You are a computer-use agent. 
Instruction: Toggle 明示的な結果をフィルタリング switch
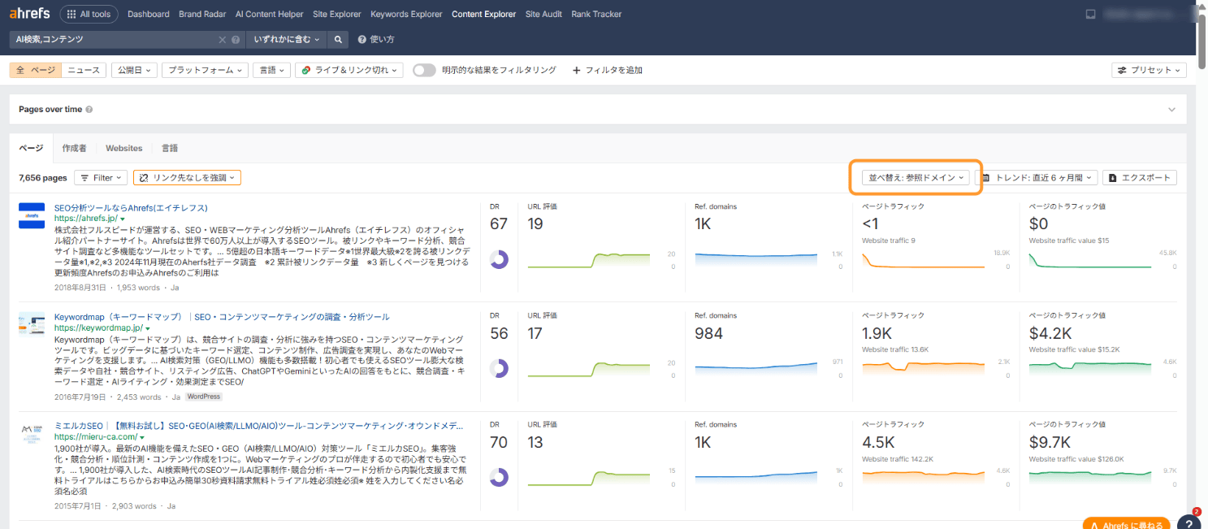pyautogui.click(x=424, y=70)
